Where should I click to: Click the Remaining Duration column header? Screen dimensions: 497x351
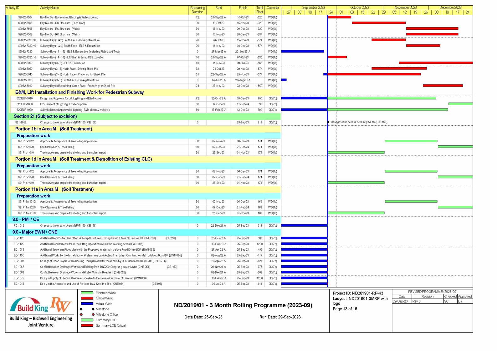pyautogui.click(x=197, y=10)
